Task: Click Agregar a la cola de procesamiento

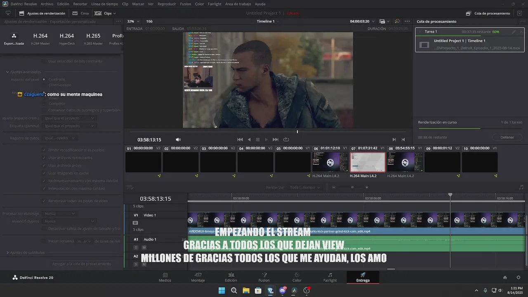Action: click(82, 264)
